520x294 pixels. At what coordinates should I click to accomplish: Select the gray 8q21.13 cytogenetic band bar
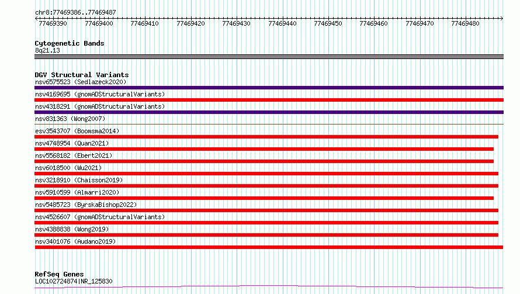pos(269,57)
